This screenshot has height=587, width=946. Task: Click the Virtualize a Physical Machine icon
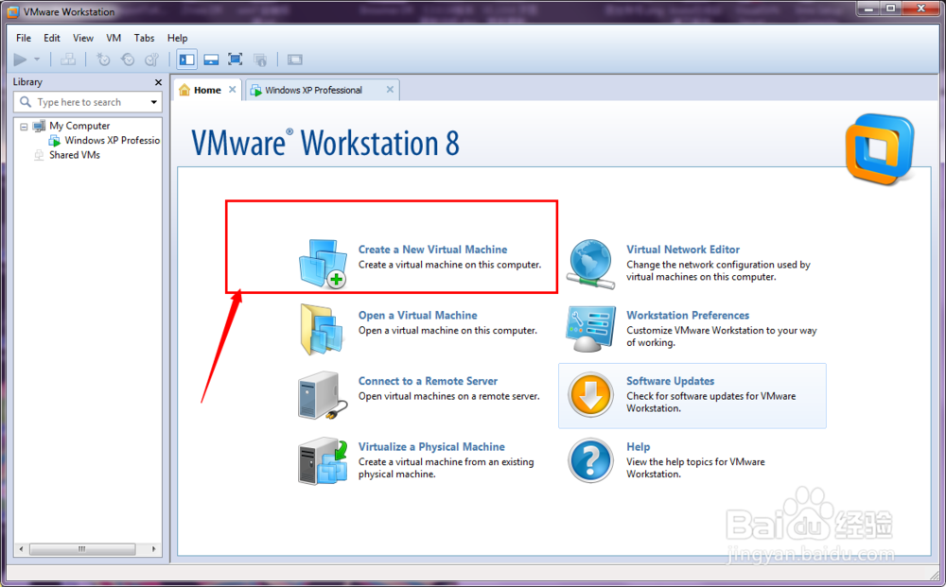click(323, 460)
